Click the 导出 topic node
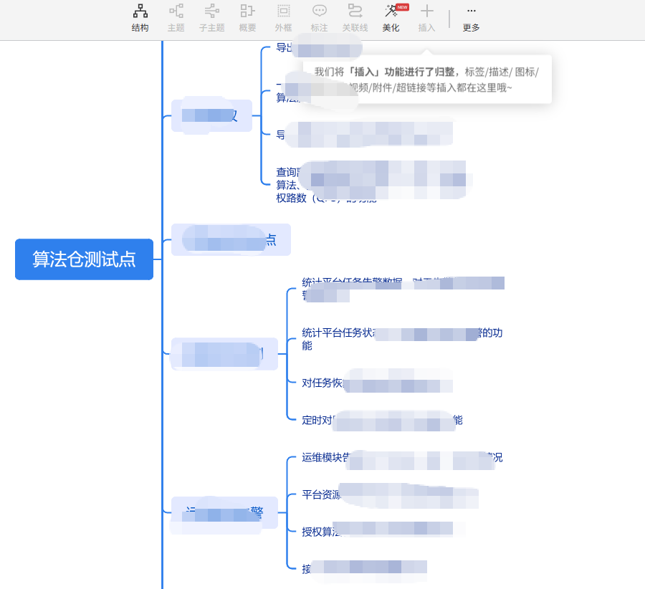This screenshot has width=645, height=589. 315,48
